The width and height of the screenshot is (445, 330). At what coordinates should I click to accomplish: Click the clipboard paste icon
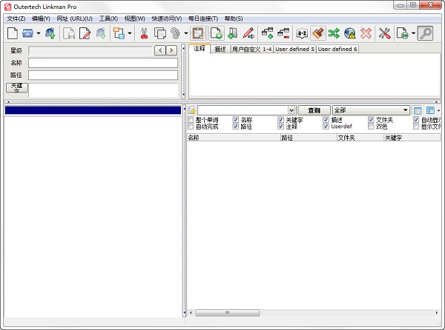click(x=197, y=33)
